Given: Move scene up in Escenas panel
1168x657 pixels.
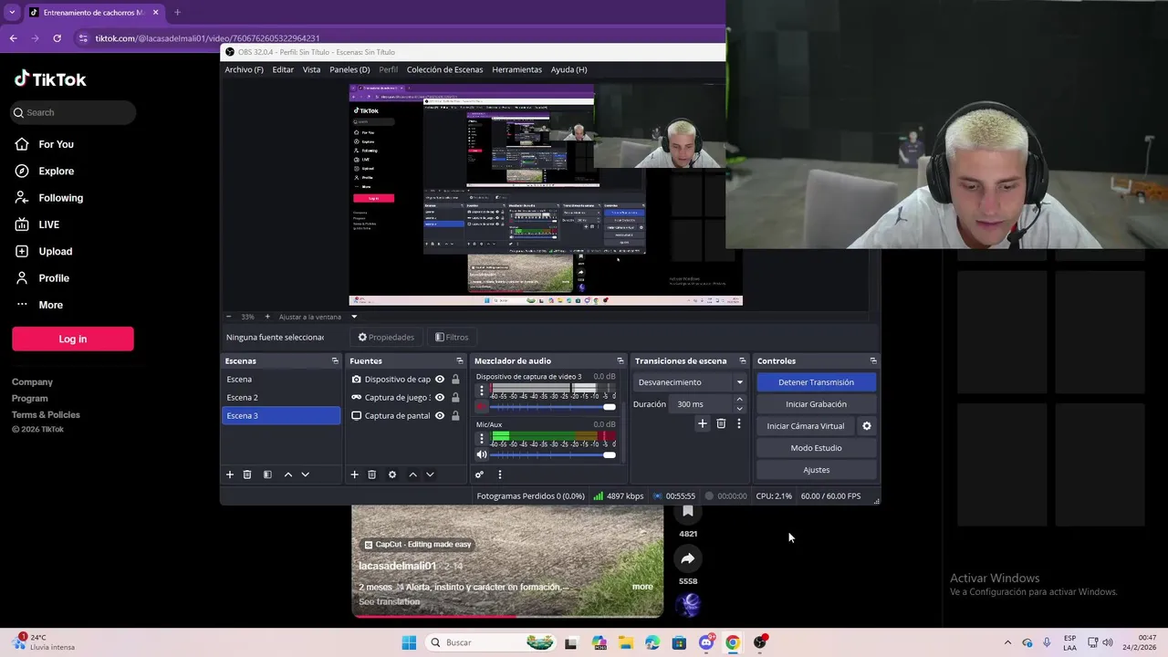Looking at the screenshot, I should 288,474.
